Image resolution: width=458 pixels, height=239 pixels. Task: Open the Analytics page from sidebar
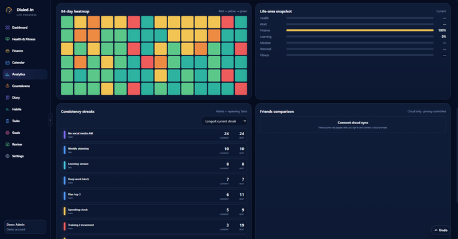[x=25, y=74]
